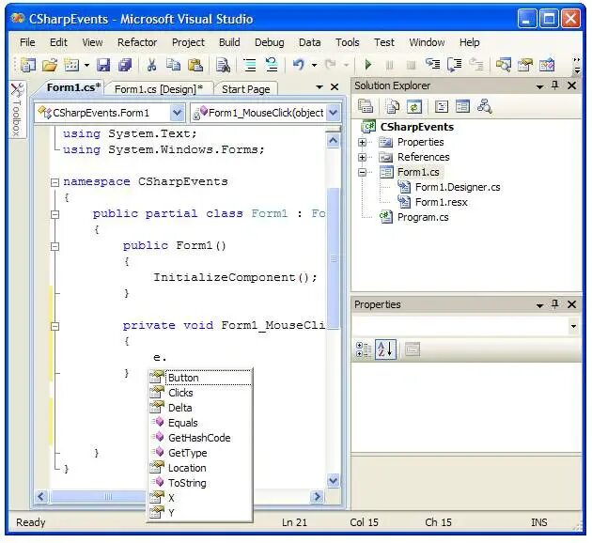Click the Step Over debug icon
Image resolution: width=592 pixels, height=543 pixels.
[454, 65]
